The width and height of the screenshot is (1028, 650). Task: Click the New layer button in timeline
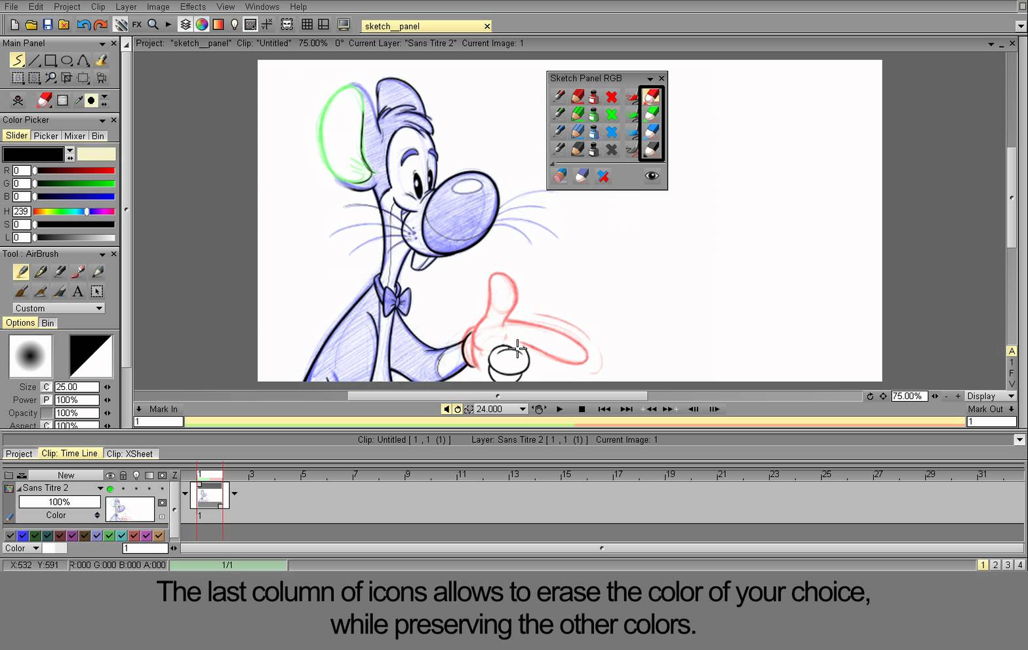(x=66, y=475)
